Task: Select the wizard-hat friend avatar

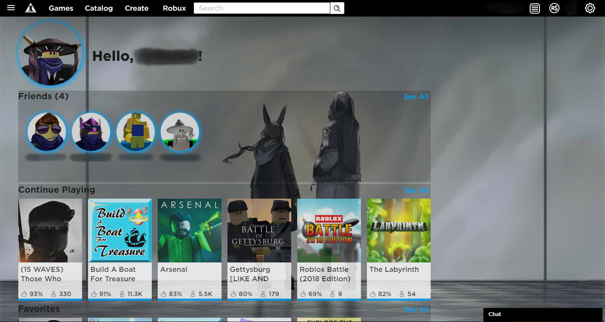Action: [180, 132]
